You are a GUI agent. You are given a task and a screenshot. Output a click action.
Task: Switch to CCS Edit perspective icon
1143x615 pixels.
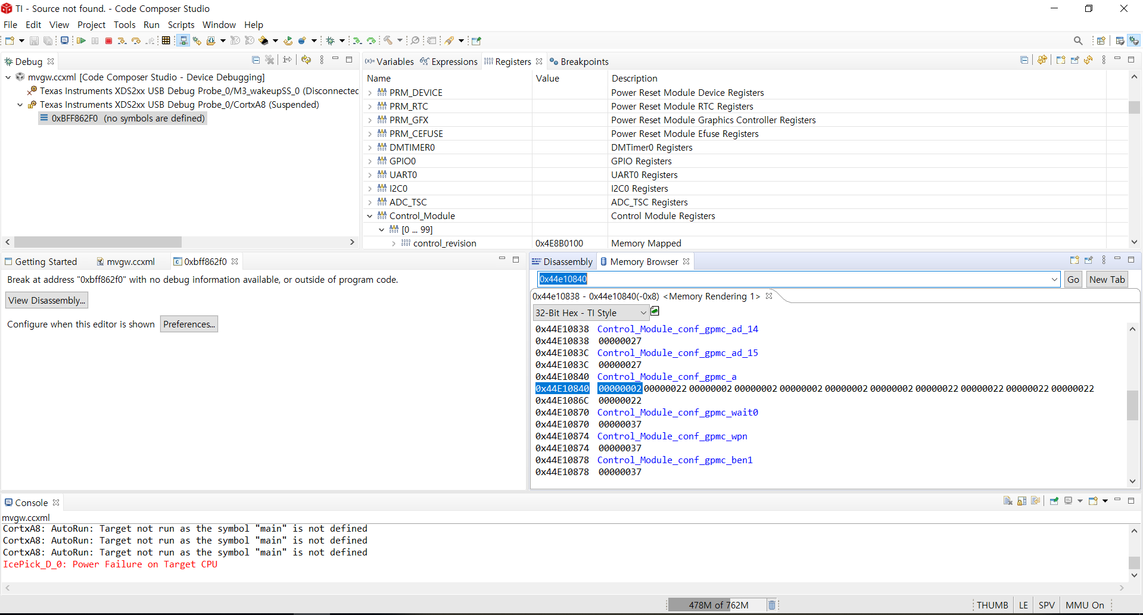coord(1120,40)
